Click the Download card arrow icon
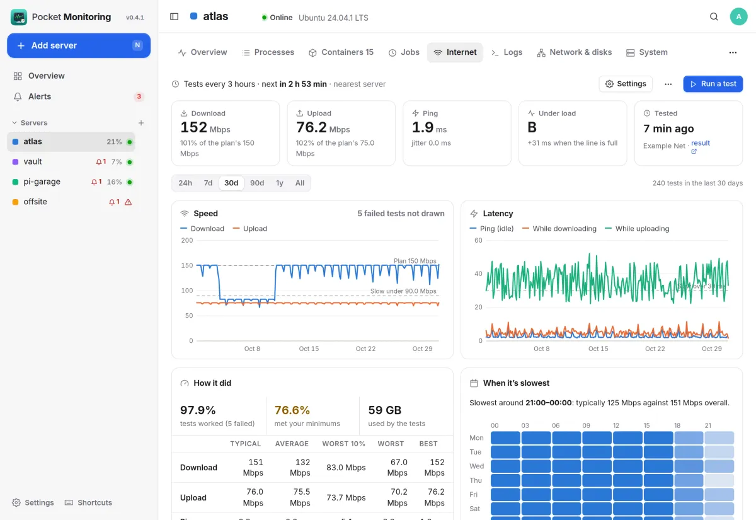Viewport: 756px width, 520px height. pos(184,113)
